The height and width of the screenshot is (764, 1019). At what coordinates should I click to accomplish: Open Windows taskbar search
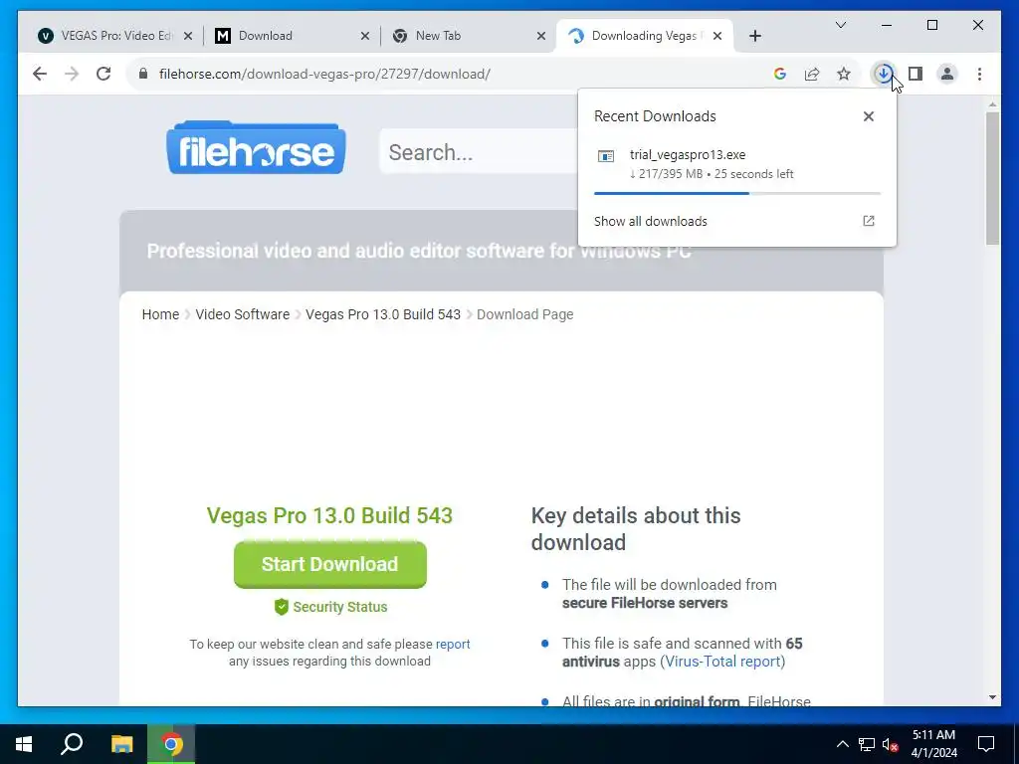tap(72, 744)
